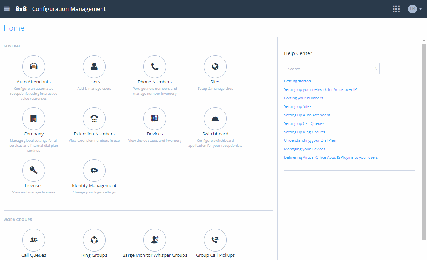Open the Devices desk phone icon
This screenshot has height=260, width=427.
[155, 119]
